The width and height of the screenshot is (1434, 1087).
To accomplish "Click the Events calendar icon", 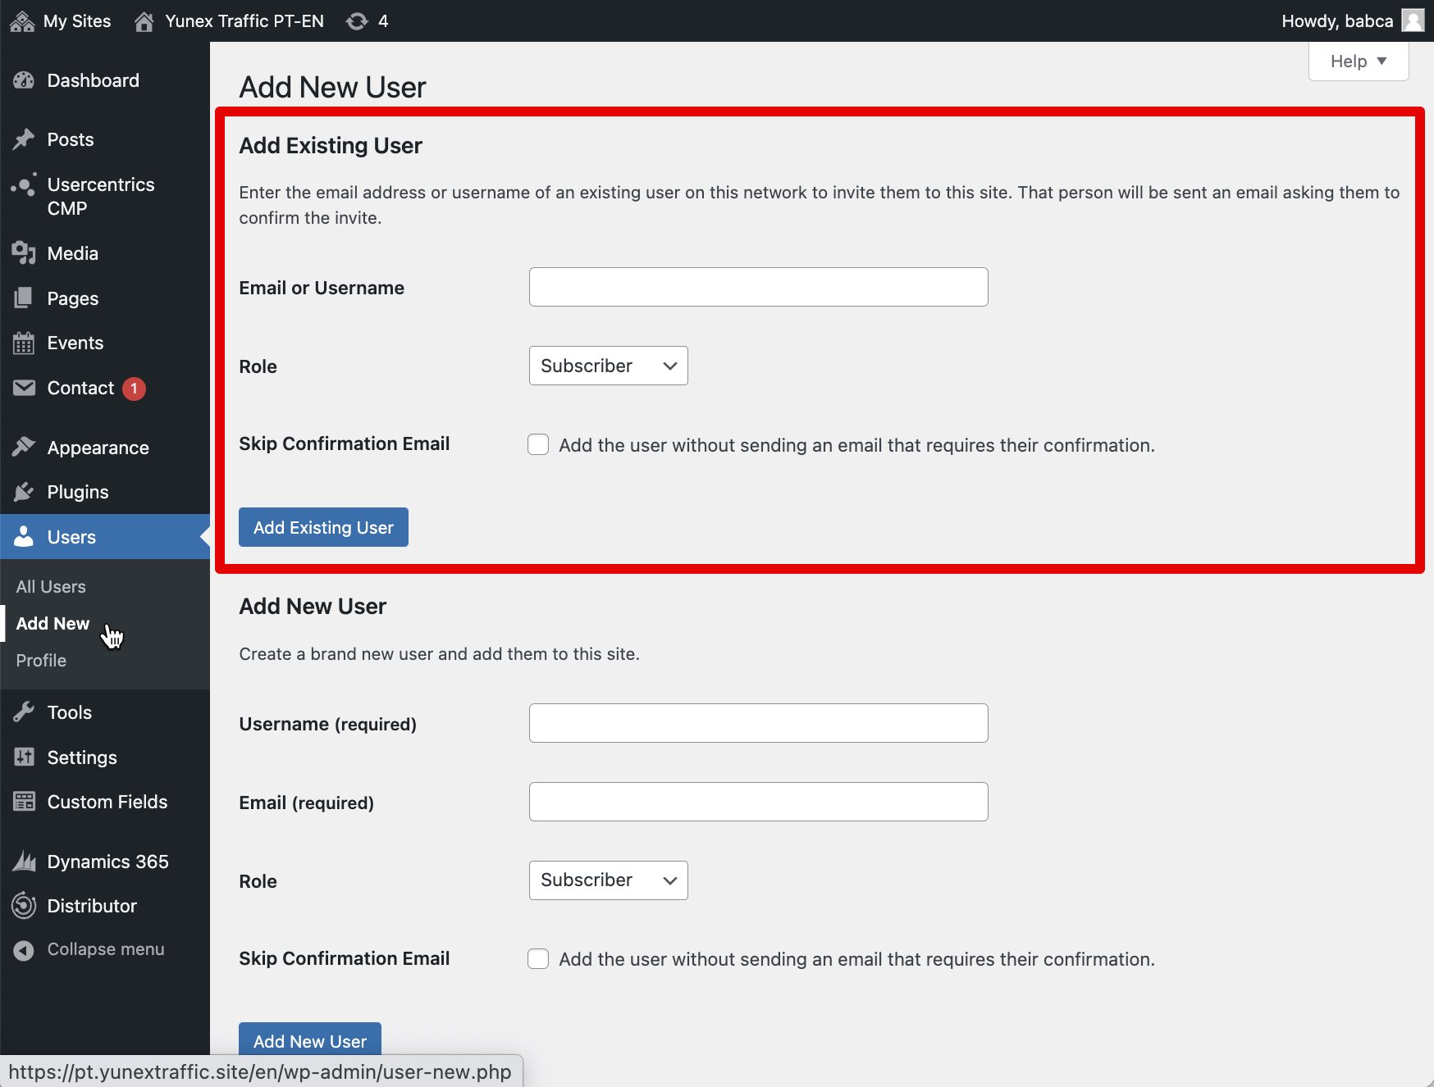I will coord(24,343).
